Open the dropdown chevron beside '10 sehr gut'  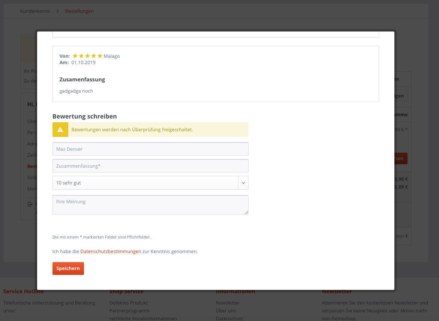tap(243, 183)
